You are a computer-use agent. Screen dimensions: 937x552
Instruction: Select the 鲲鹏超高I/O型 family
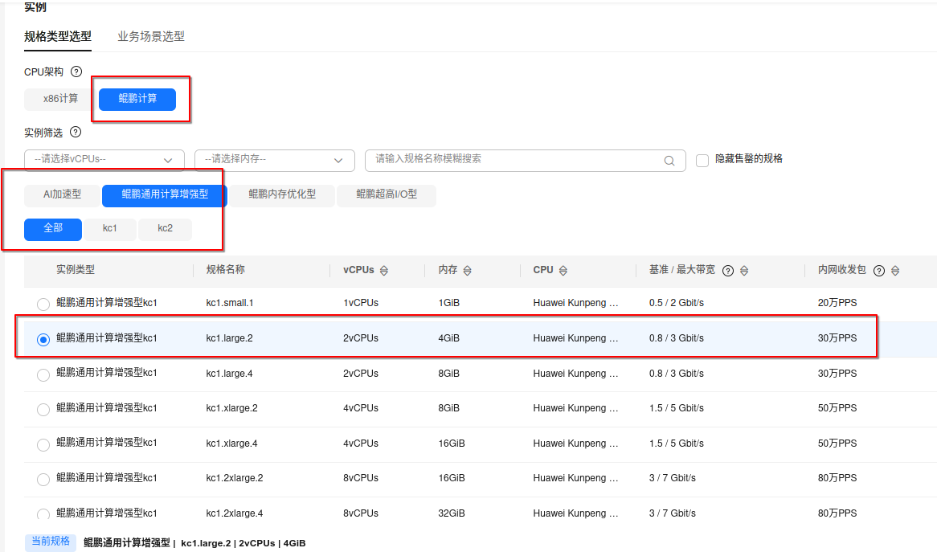tap(387, 195)
